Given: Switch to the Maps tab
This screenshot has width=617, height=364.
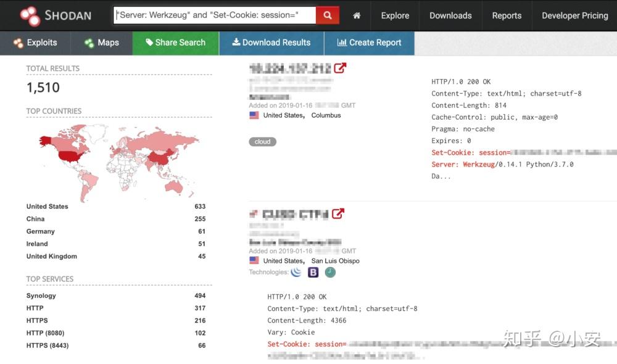Looking at the screenshot, I should 102,43.
